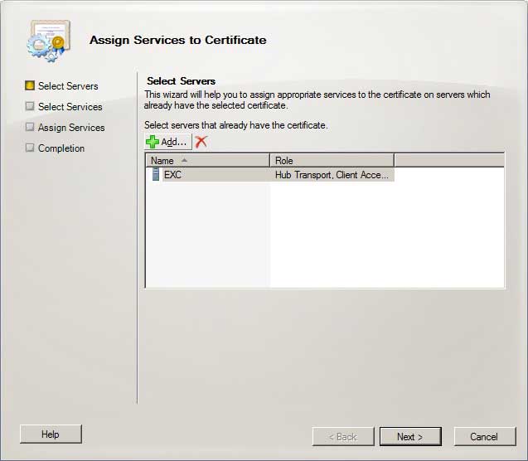Click the yellow Select Servers step indicator
This screenshot has height=461, width=528.
click(x=30, y=85)
